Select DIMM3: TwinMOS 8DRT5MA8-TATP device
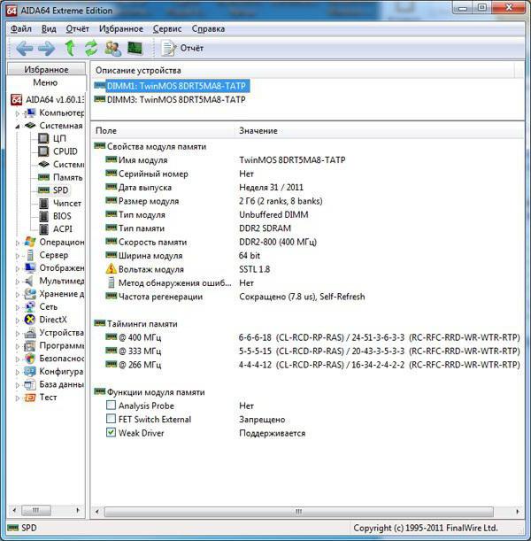Viewport: 531px width, 541px height. coord(170,100)
